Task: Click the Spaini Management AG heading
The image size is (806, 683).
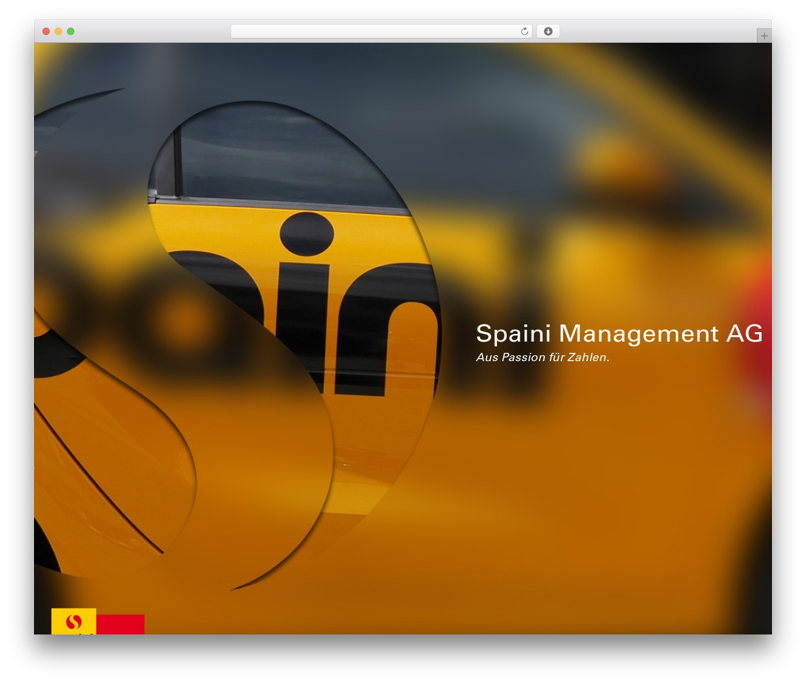Action: pyautogui.click(x=619, y=333)
